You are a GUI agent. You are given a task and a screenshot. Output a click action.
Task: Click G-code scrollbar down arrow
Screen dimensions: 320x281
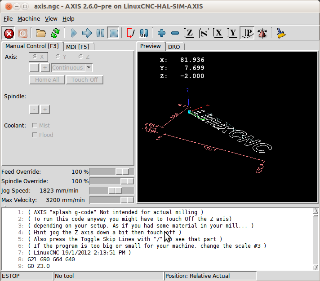tap(316, 267)
